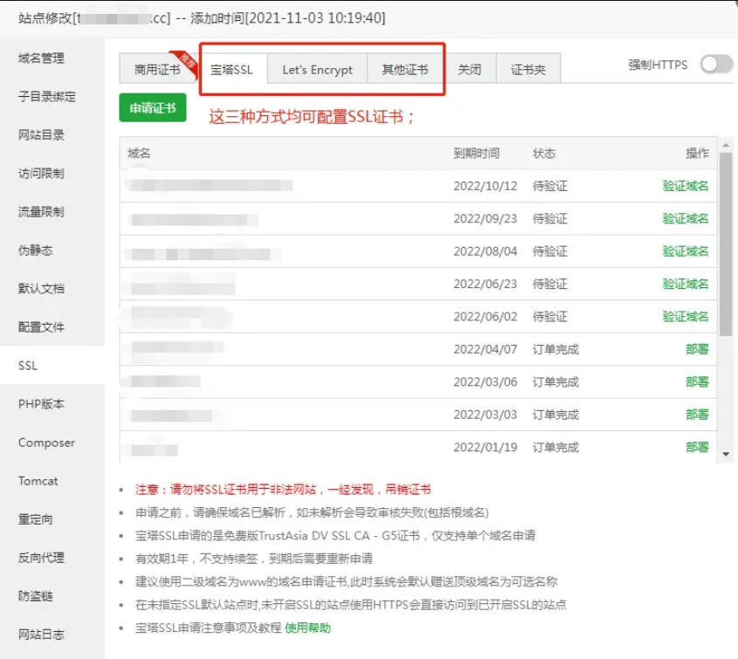Click the scrollbar up arrow in certificate list
This screenshot has width=738, height=659.
click(x=726, y=144)
